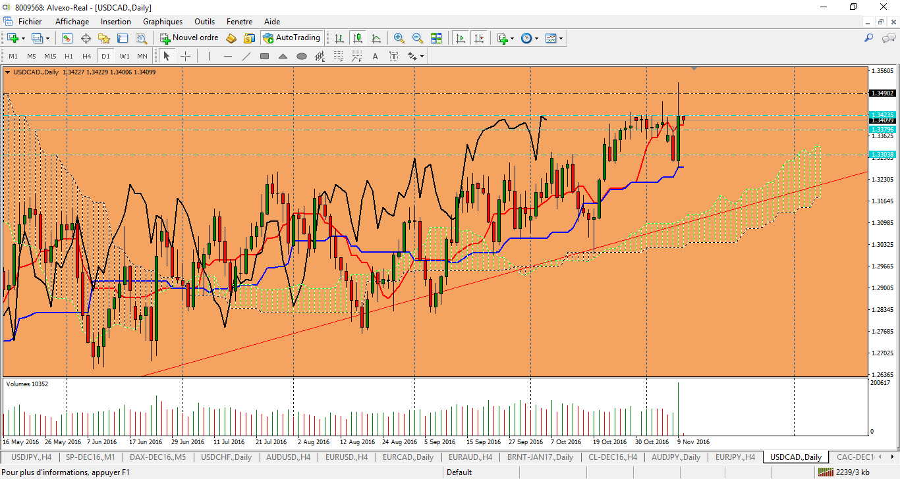Draw a horizontal line on chart
Image resolution: width=900 pixels, height=479 pixels.
[x=228, y=56]
